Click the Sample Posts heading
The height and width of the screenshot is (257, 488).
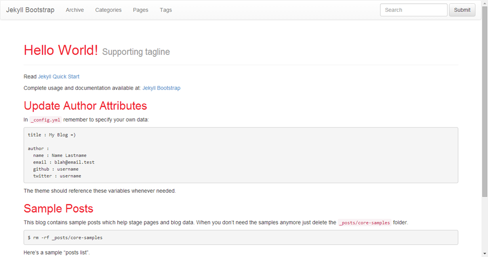point(59,208)
